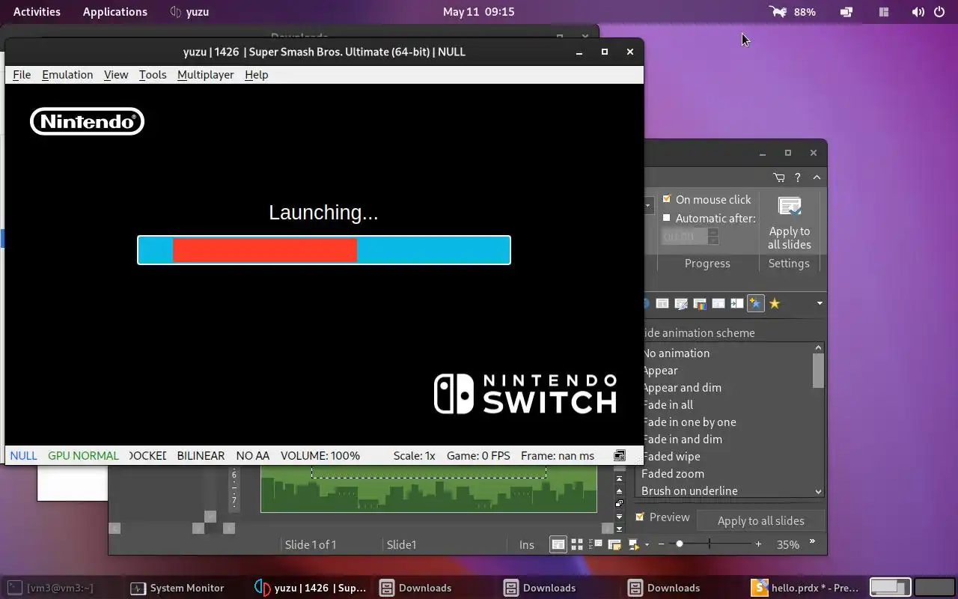Open the Multiplayer menu

205,74
